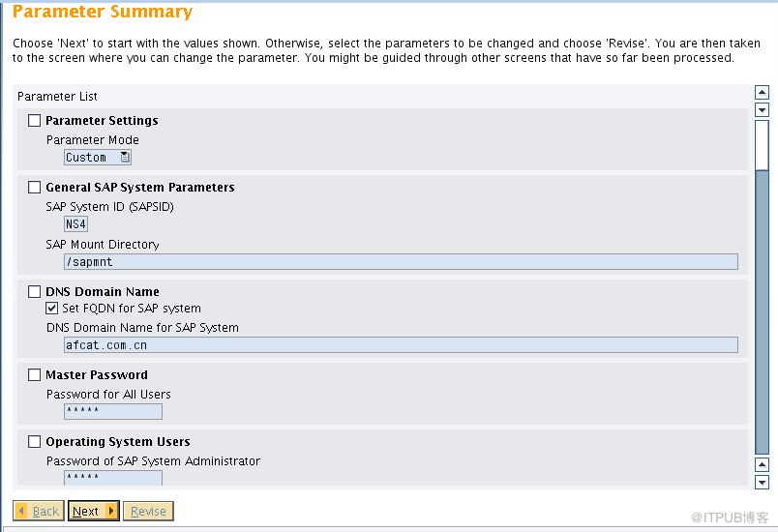Click the top scroll-up arrow icon
Image resolution: width=778 pixels, height=532 pixels.
coord(762,92)
